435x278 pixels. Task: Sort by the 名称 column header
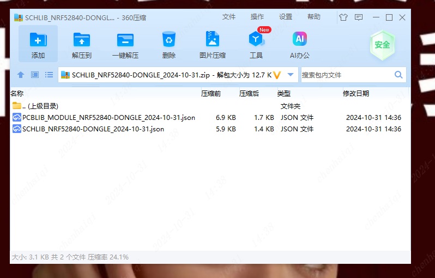pyautogui.click(x=17, y=94)
